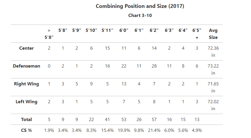Select the Center row header
The image size is (251, 138).
click(x=26, y=48)
